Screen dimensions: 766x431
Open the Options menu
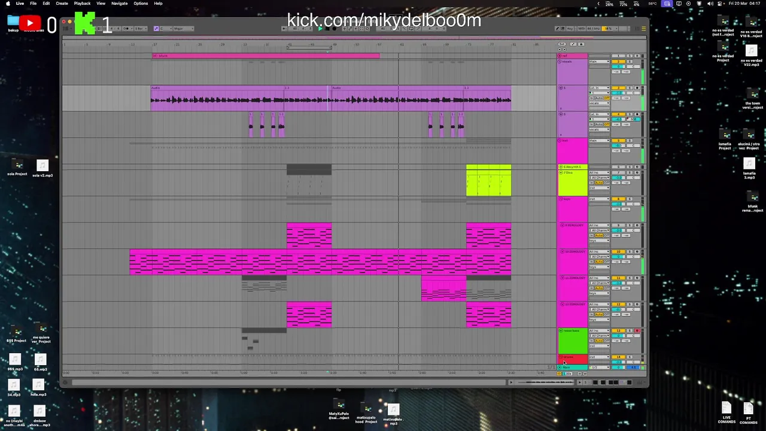point(141,4)
